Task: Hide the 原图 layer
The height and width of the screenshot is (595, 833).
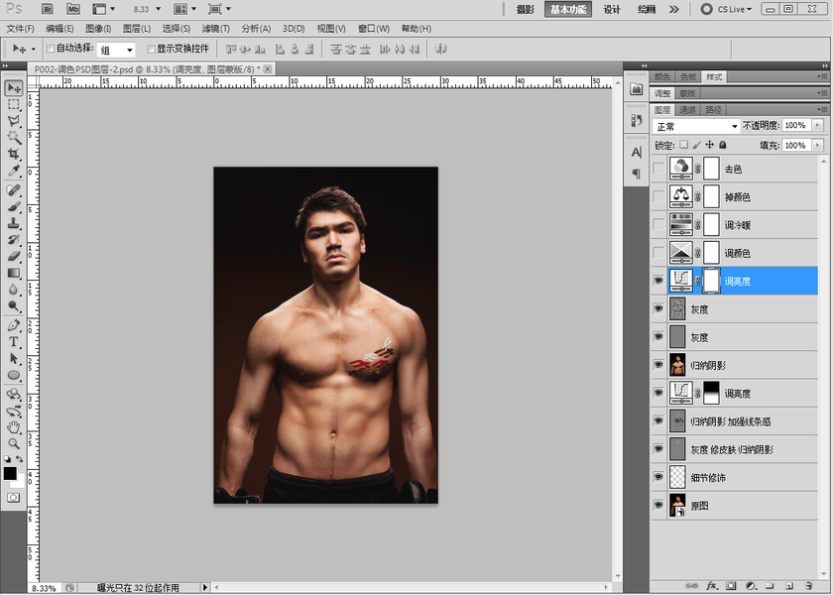Action: [658, 506]
